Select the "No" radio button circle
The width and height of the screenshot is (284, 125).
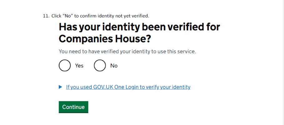100,65
